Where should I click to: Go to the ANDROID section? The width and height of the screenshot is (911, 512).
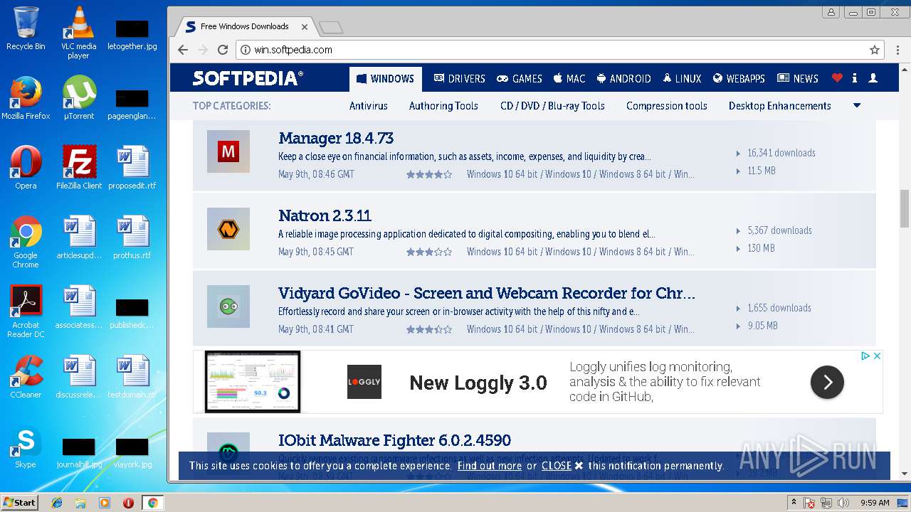[x=624, y=79]
